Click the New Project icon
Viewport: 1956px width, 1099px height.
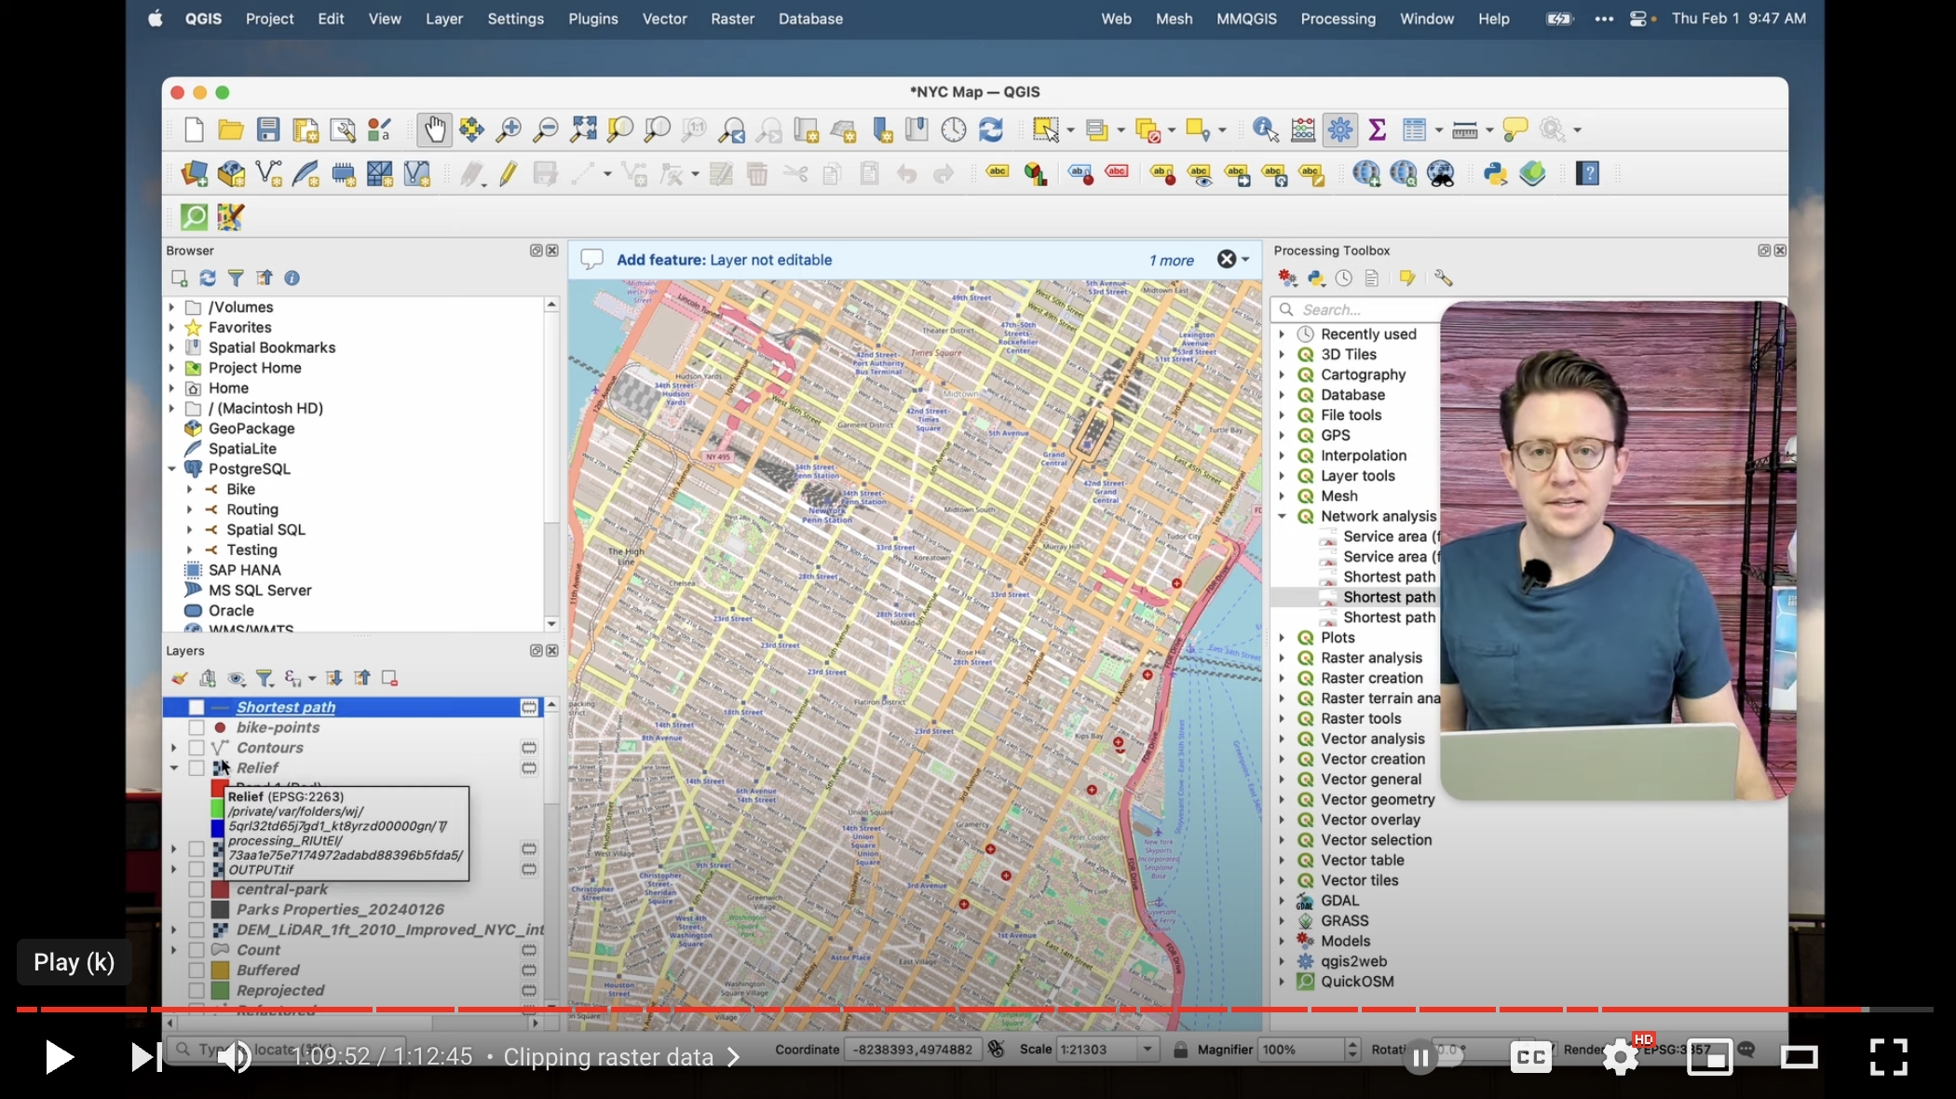(x=194, y=129)
